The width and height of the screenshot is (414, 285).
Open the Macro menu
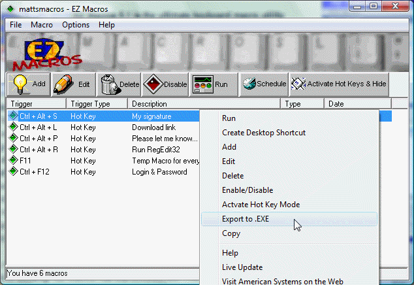(x=42, y=25)
